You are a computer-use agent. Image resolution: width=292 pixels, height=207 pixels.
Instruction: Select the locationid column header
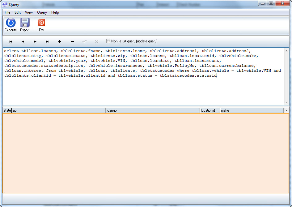210,110
